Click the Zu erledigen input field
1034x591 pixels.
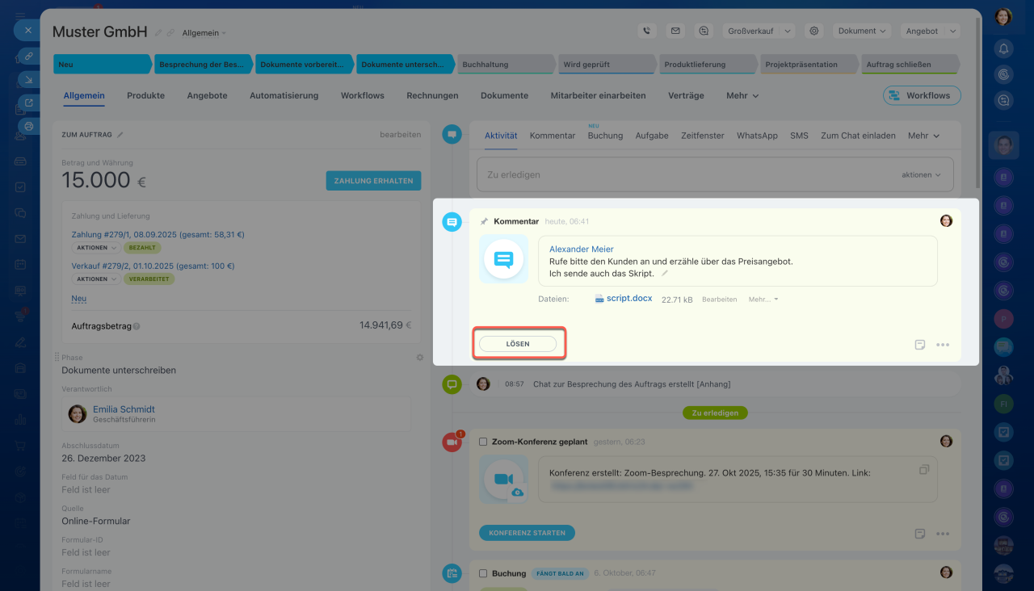point(687,174)
